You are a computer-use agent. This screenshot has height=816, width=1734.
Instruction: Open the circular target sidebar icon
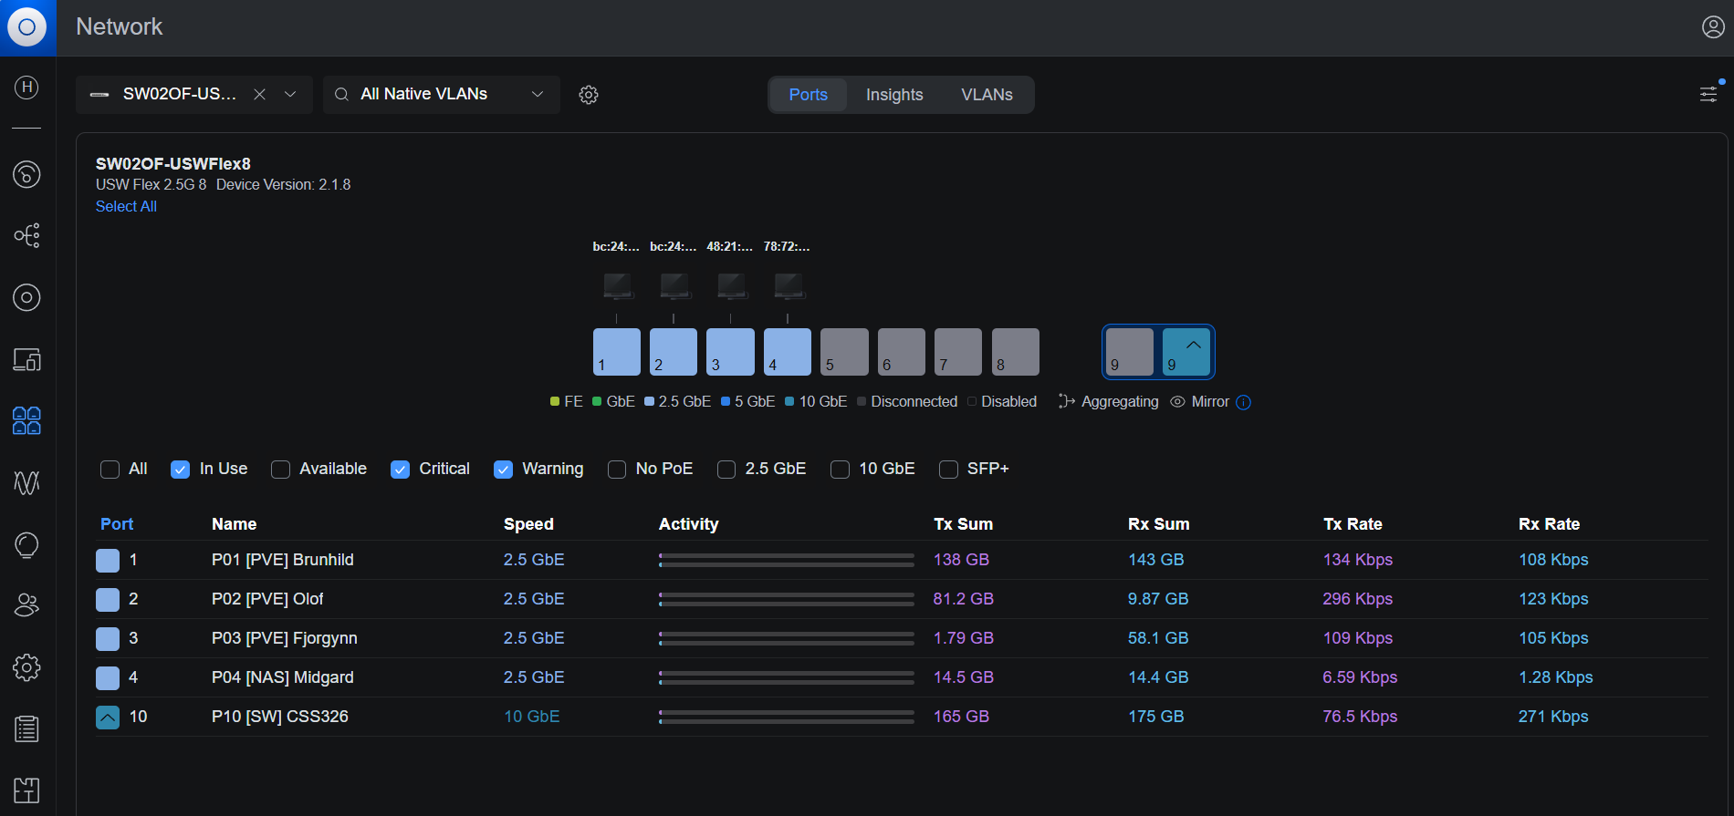point(26,297)
